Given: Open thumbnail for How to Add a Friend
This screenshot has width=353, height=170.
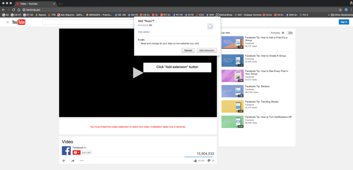Looking at the screenshot, I should 233,42.
